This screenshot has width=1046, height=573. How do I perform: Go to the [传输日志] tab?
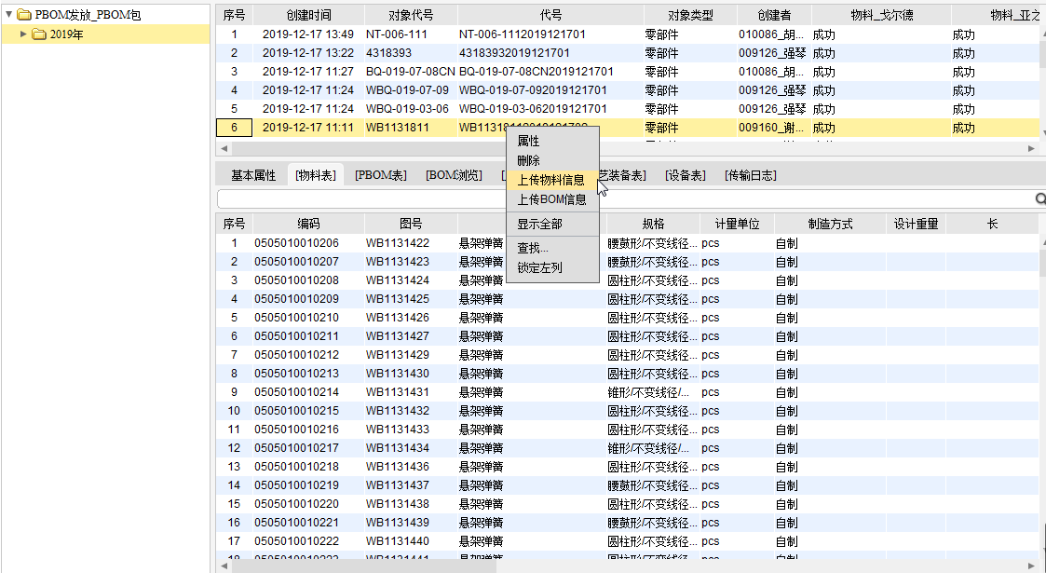[750, 175]
